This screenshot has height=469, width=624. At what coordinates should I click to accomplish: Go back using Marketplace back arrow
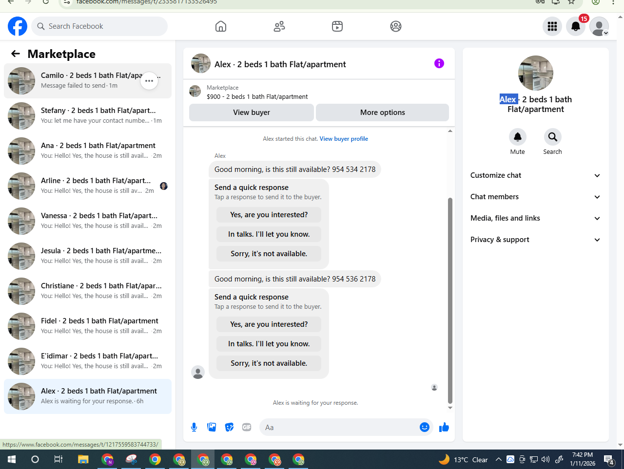click(x=16, y=54)
